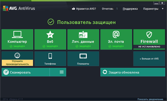Click ЗАЩИЩЕН status under Веб
Image resolution: width=167 pixels, height=101 pixels.
pos(52,46)
